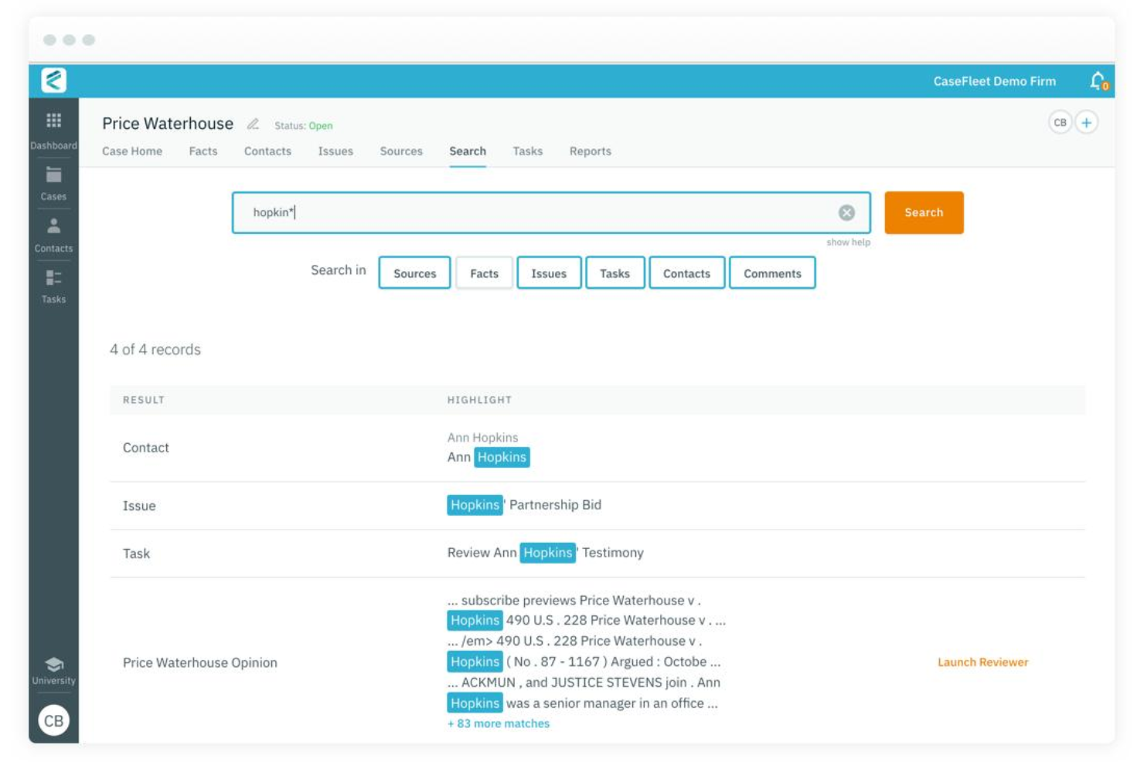Toggle the Facts search filter
This screenshot has height=762, width=1144.
tap(484, 273)
